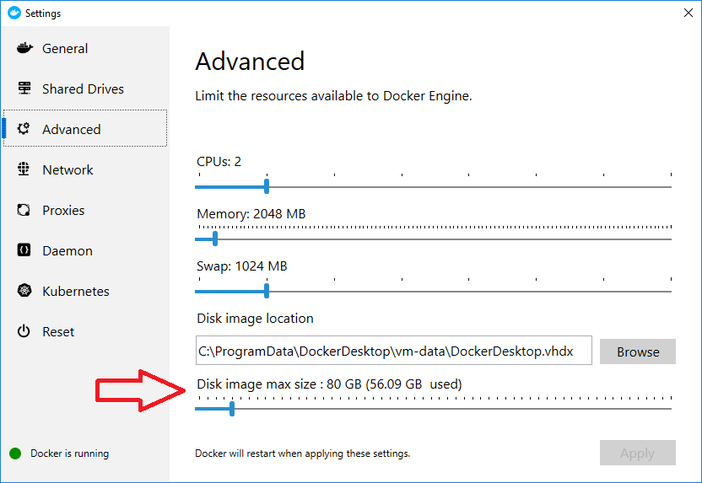This screenshot has width=702, height=483.
Task: Click the 'Docker is running' status text
Action: pos(69,453)
